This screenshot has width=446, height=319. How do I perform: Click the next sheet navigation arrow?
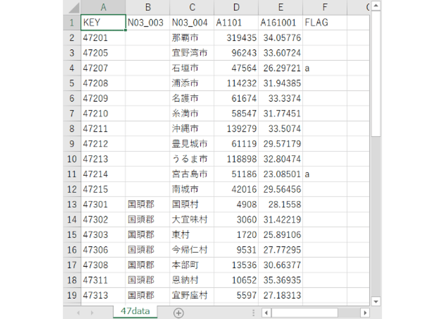click(x=92, y=313)
